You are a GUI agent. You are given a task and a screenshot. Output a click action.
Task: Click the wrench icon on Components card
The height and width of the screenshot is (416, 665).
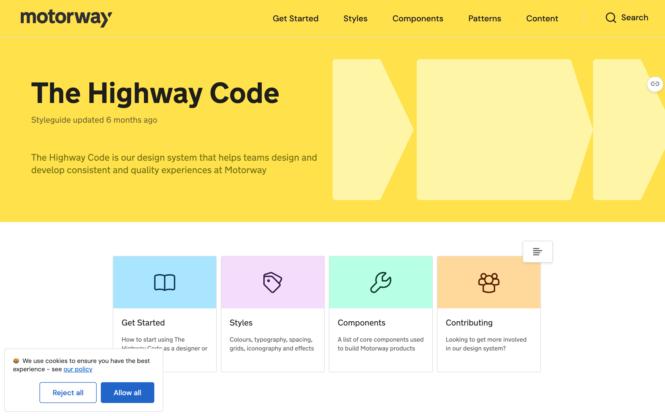(381, 282)
